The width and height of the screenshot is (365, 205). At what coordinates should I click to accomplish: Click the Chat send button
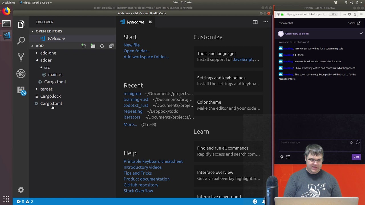tap(356, 157)
